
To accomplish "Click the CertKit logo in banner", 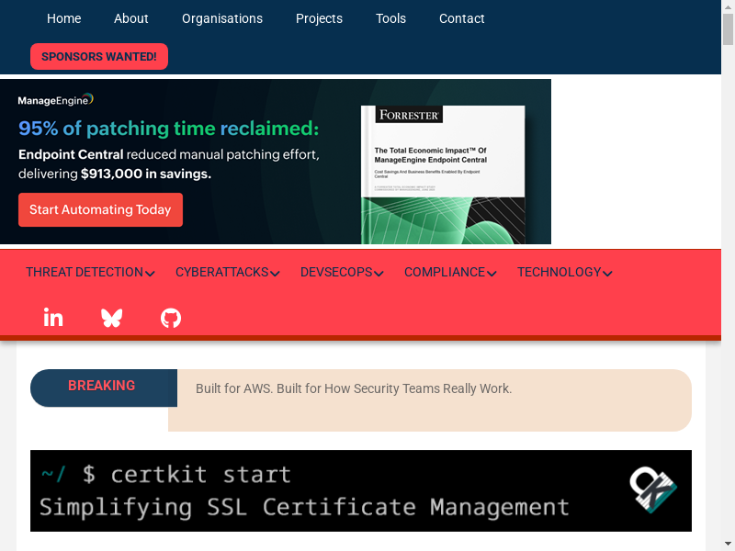I will point(652,490).
